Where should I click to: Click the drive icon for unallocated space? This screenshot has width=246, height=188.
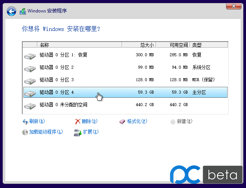29,106
